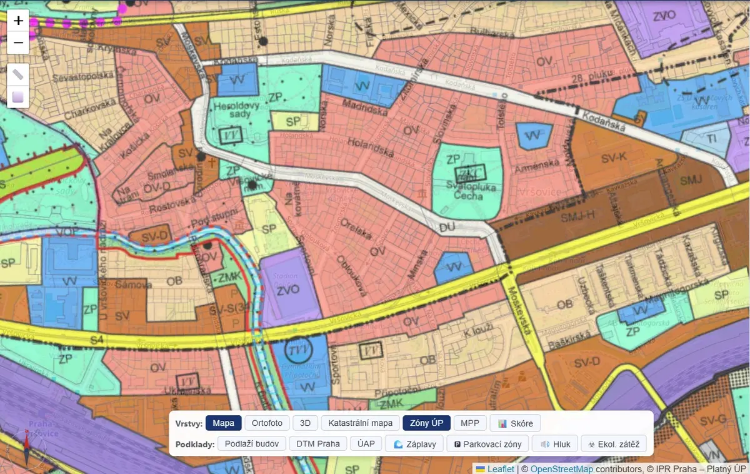Open the OpenStreetMap attribution link
Screen dimensions: 750x474
pos(561,468)
